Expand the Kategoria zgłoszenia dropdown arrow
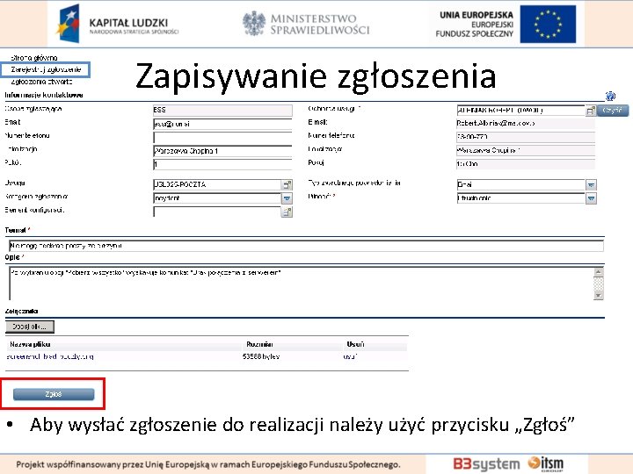The width and height of the screenshot is (633, 474). point(287,198)
